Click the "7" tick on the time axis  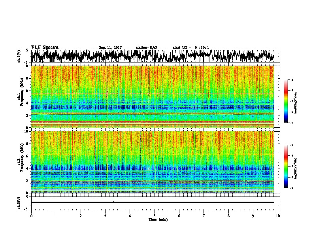pyautogui.click(x=204, y=216)
